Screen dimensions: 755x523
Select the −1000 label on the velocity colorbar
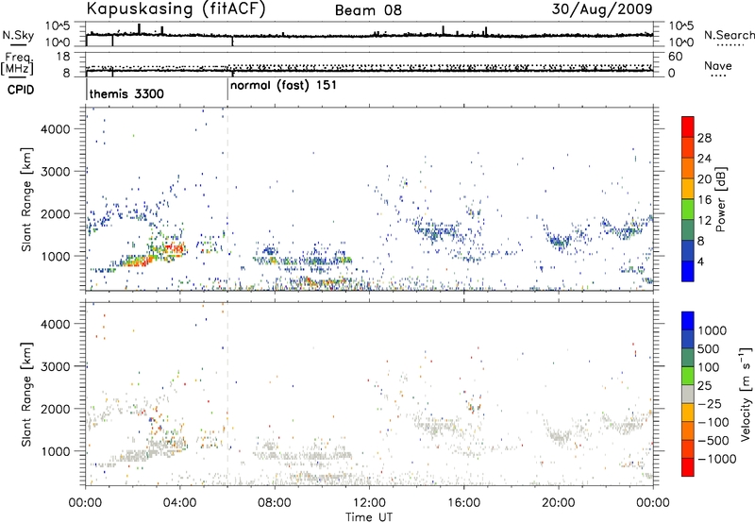[x=716, y=459]
